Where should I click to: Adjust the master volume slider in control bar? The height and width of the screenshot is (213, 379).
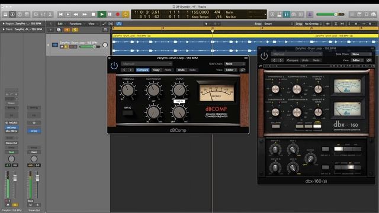tap(330, 14)
